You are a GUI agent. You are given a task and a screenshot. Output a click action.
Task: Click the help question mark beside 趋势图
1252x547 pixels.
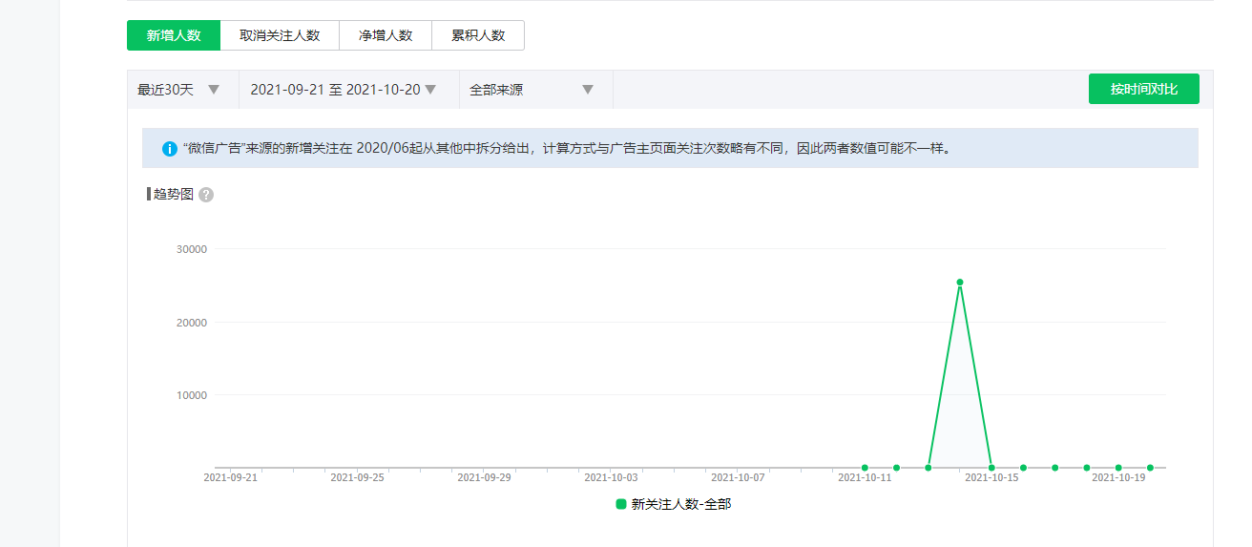(x=206, y=195)
